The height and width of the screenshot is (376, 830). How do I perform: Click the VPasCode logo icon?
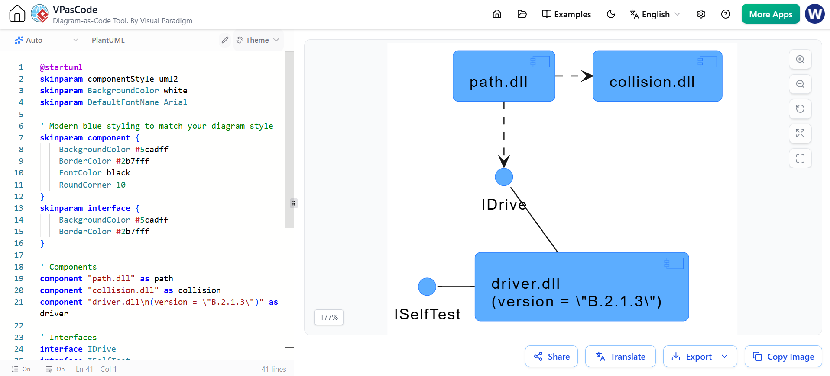[x=40, y=14]
